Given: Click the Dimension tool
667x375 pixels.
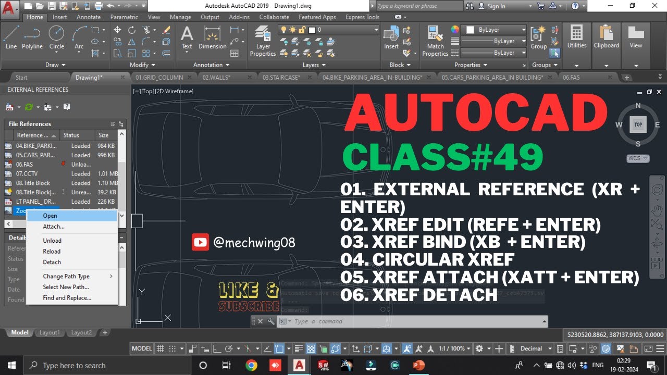Looking at the screenshot, I should click(x=213, y=37).
